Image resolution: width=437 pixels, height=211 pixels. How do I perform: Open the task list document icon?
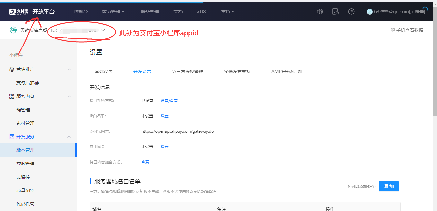336,12
